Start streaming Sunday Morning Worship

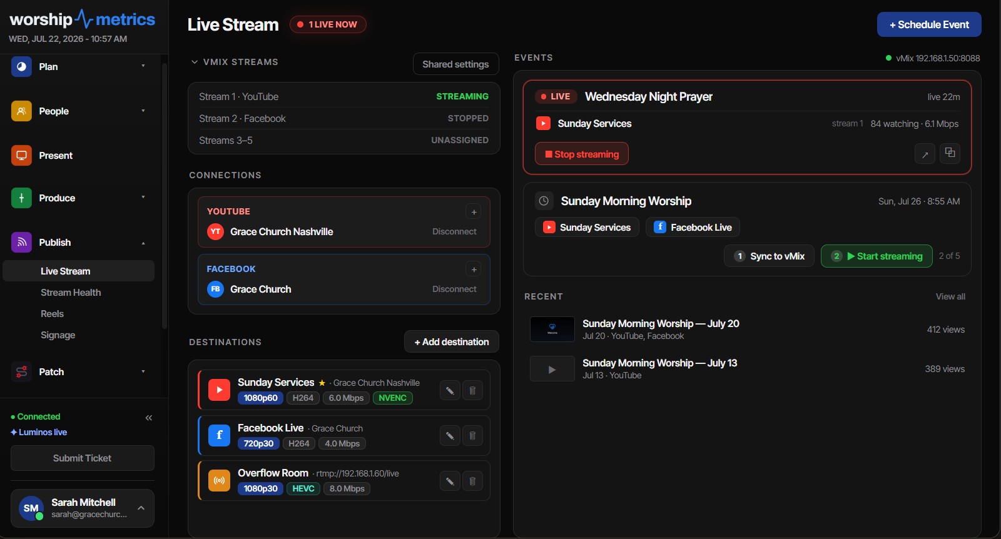[877, 256]
